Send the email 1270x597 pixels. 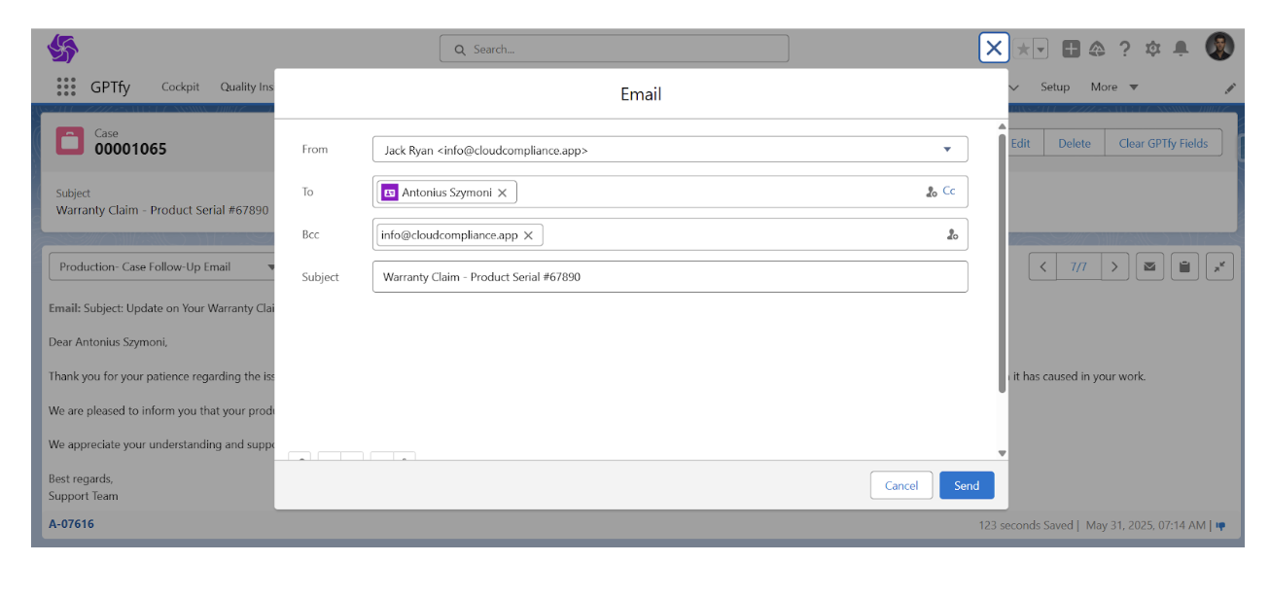(966, 485)
